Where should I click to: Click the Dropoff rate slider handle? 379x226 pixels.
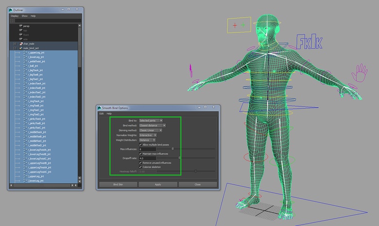(180, 158)
